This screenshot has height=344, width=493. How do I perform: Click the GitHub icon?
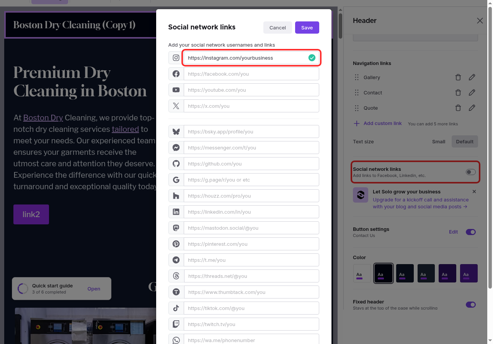point(176,164)
